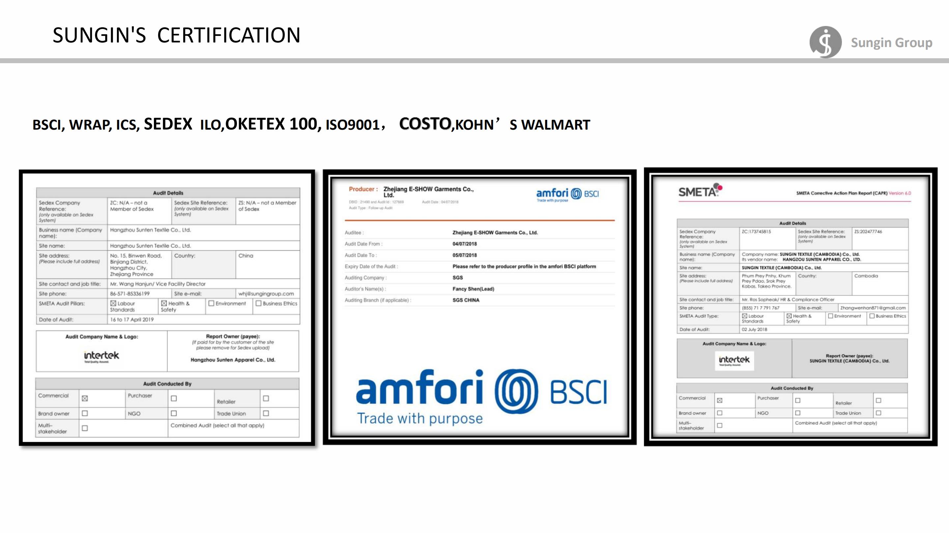949x533 pixels.
Task: Toggle the Labour Standards checkbox in the Sunten Textile audit
Action: [113, 303]
